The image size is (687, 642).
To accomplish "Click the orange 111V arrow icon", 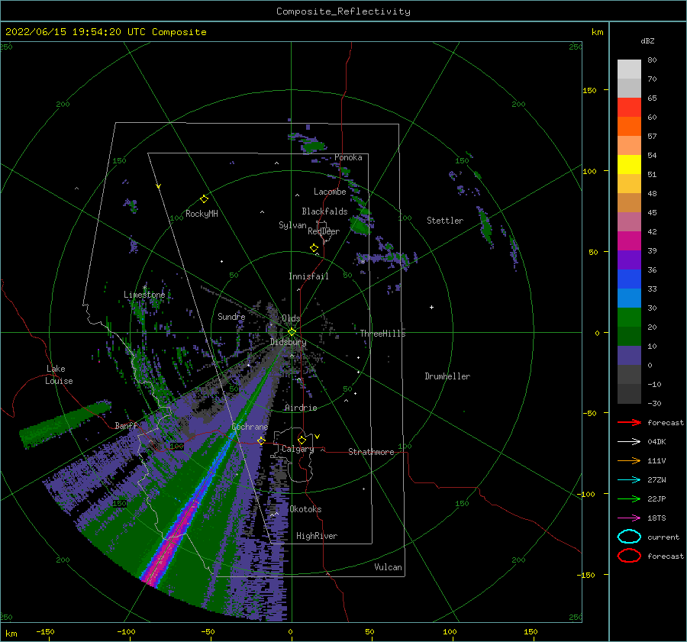I will point(629,460).
